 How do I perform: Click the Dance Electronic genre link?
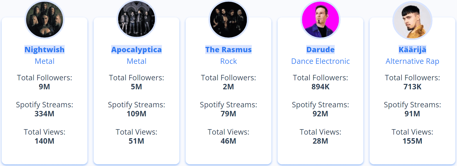point(321,61)
